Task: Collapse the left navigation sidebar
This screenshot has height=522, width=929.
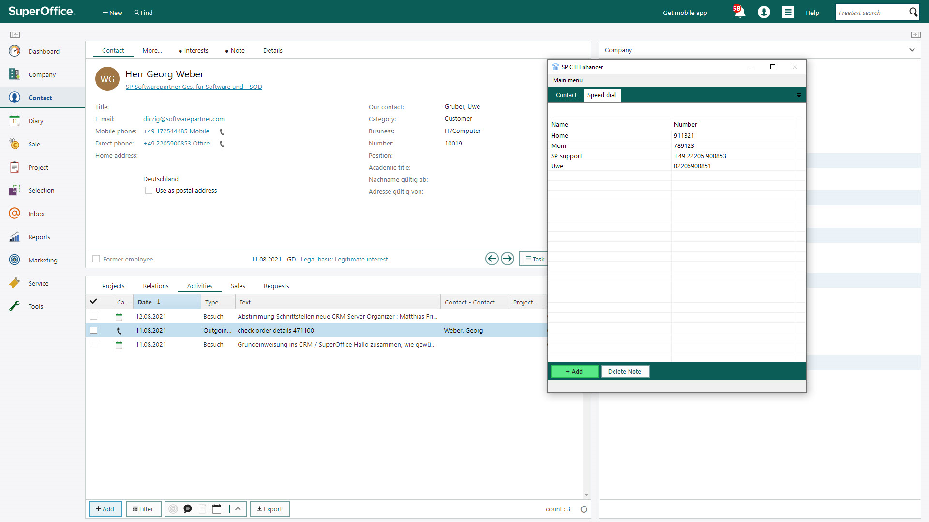Action: (15, 35)
